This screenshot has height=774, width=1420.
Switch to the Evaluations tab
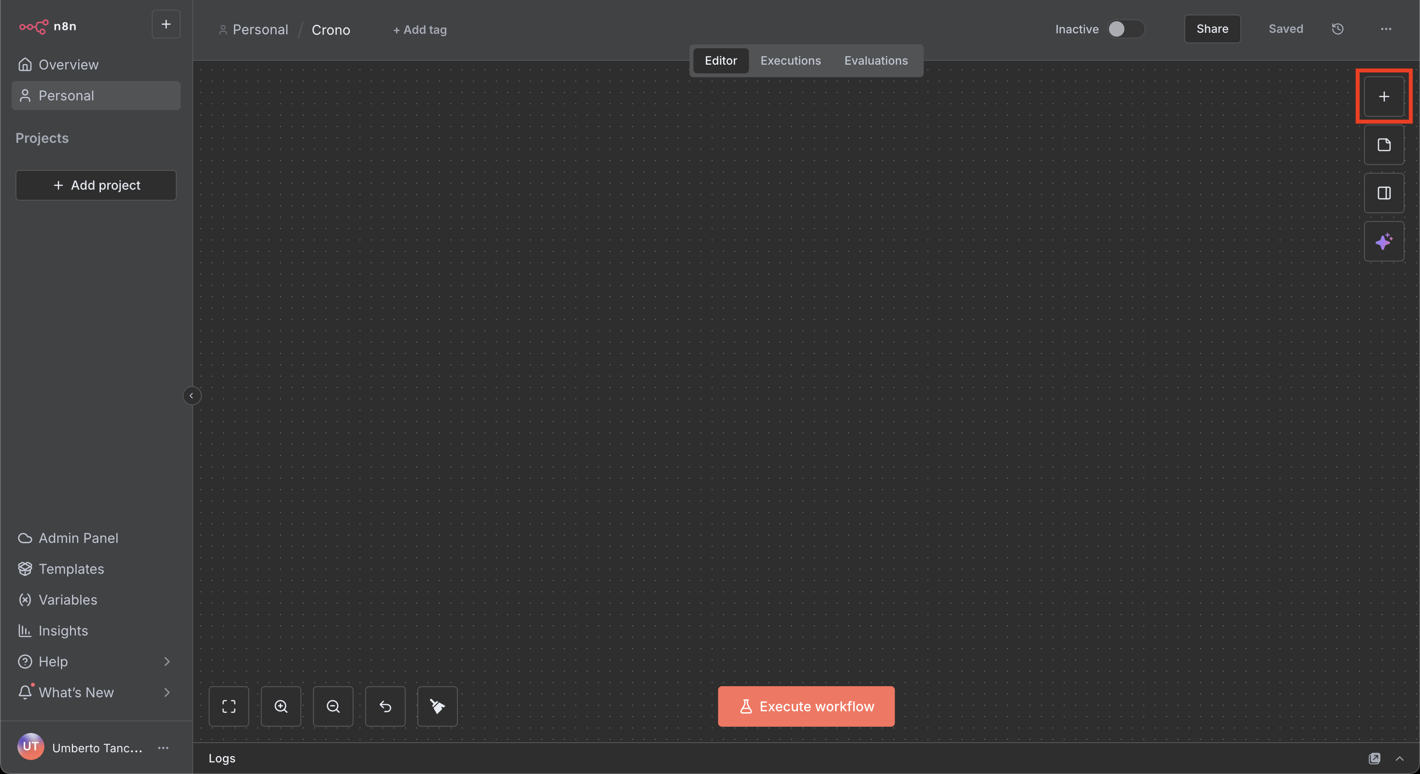click(875, 61)
